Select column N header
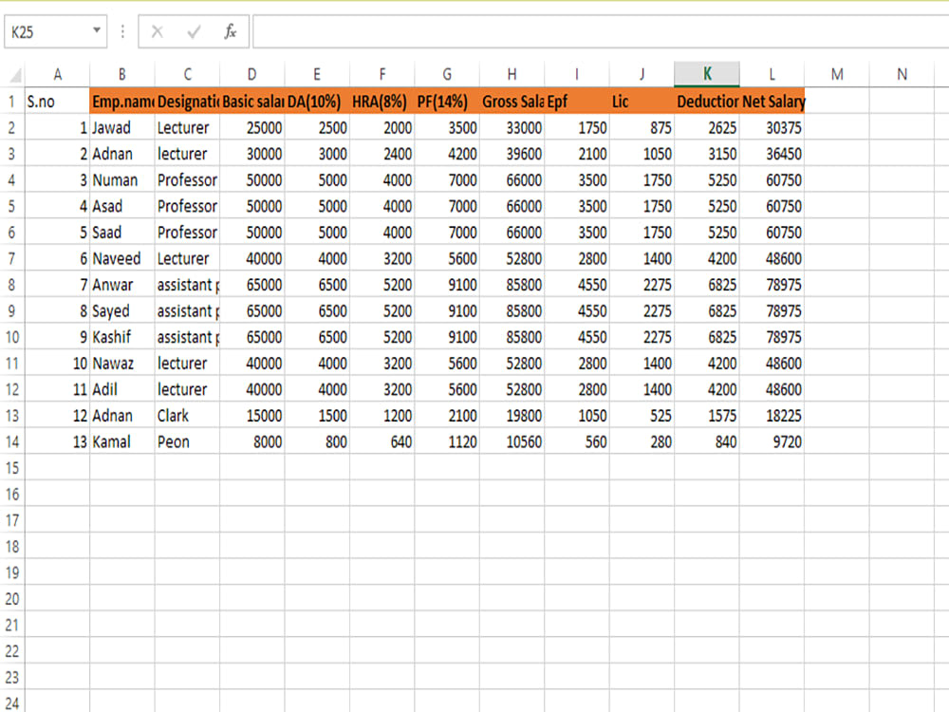Image resolution: width=949 pixels, height=712 pixels. tap(902, 74)
